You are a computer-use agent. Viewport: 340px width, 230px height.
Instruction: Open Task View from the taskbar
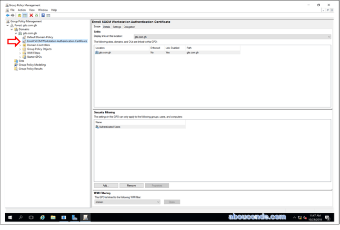(31, 218)
